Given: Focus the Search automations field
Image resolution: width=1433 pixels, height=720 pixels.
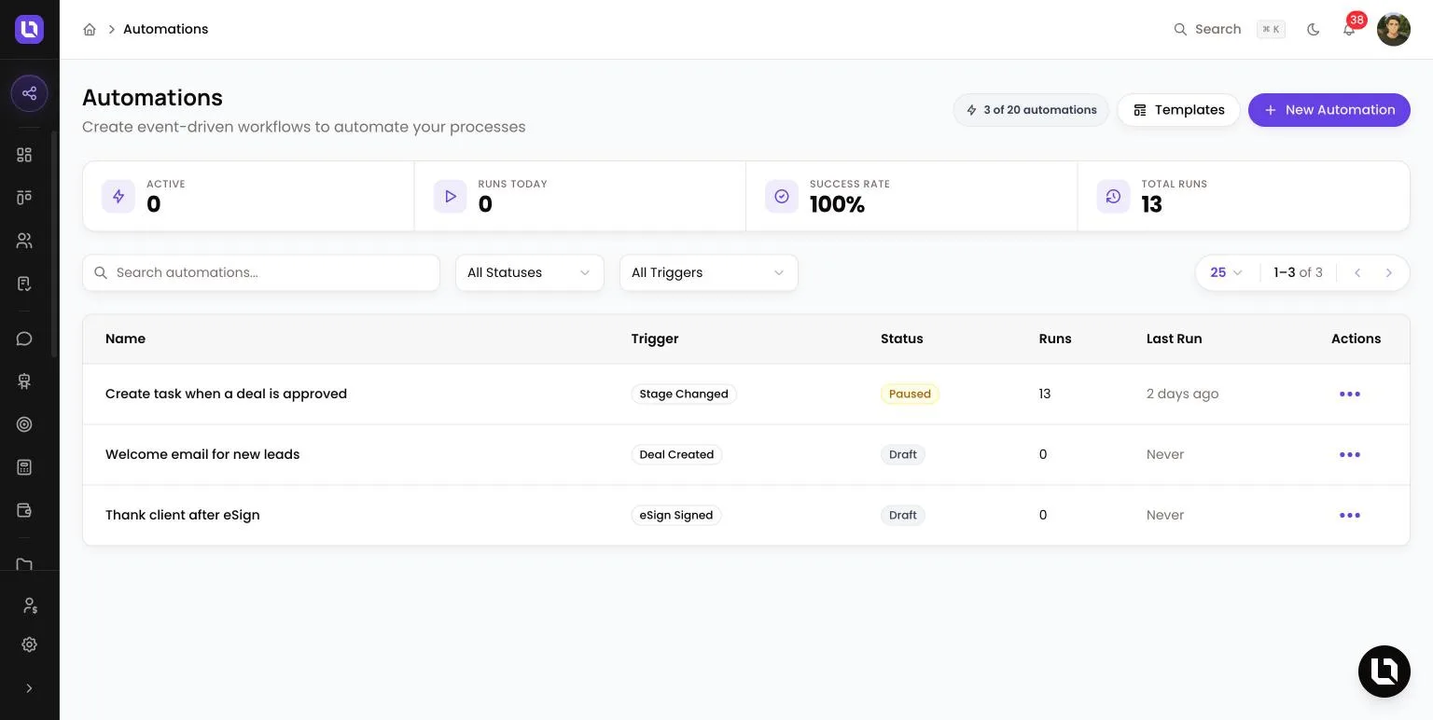Looking at the screenshot, I should 261,272.
